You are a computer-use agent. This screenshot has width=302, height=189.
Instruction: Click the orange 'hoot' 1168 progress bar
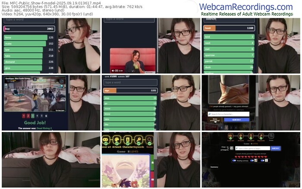click(229, 28)
